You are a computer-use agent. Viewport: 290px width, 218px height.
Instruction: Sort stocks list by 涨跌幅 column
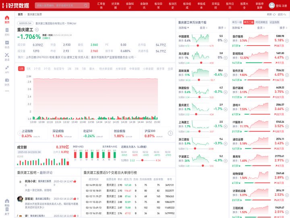184,28
